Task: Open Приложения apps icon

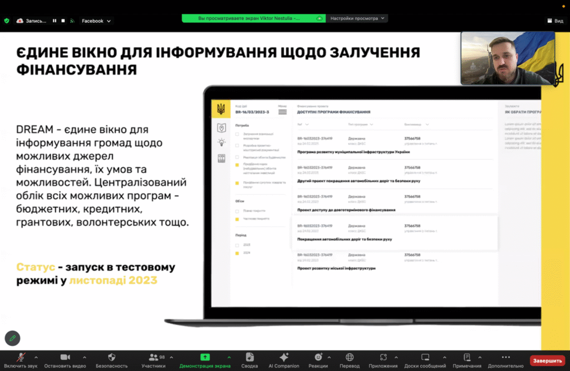Action: tap(383, 357)
